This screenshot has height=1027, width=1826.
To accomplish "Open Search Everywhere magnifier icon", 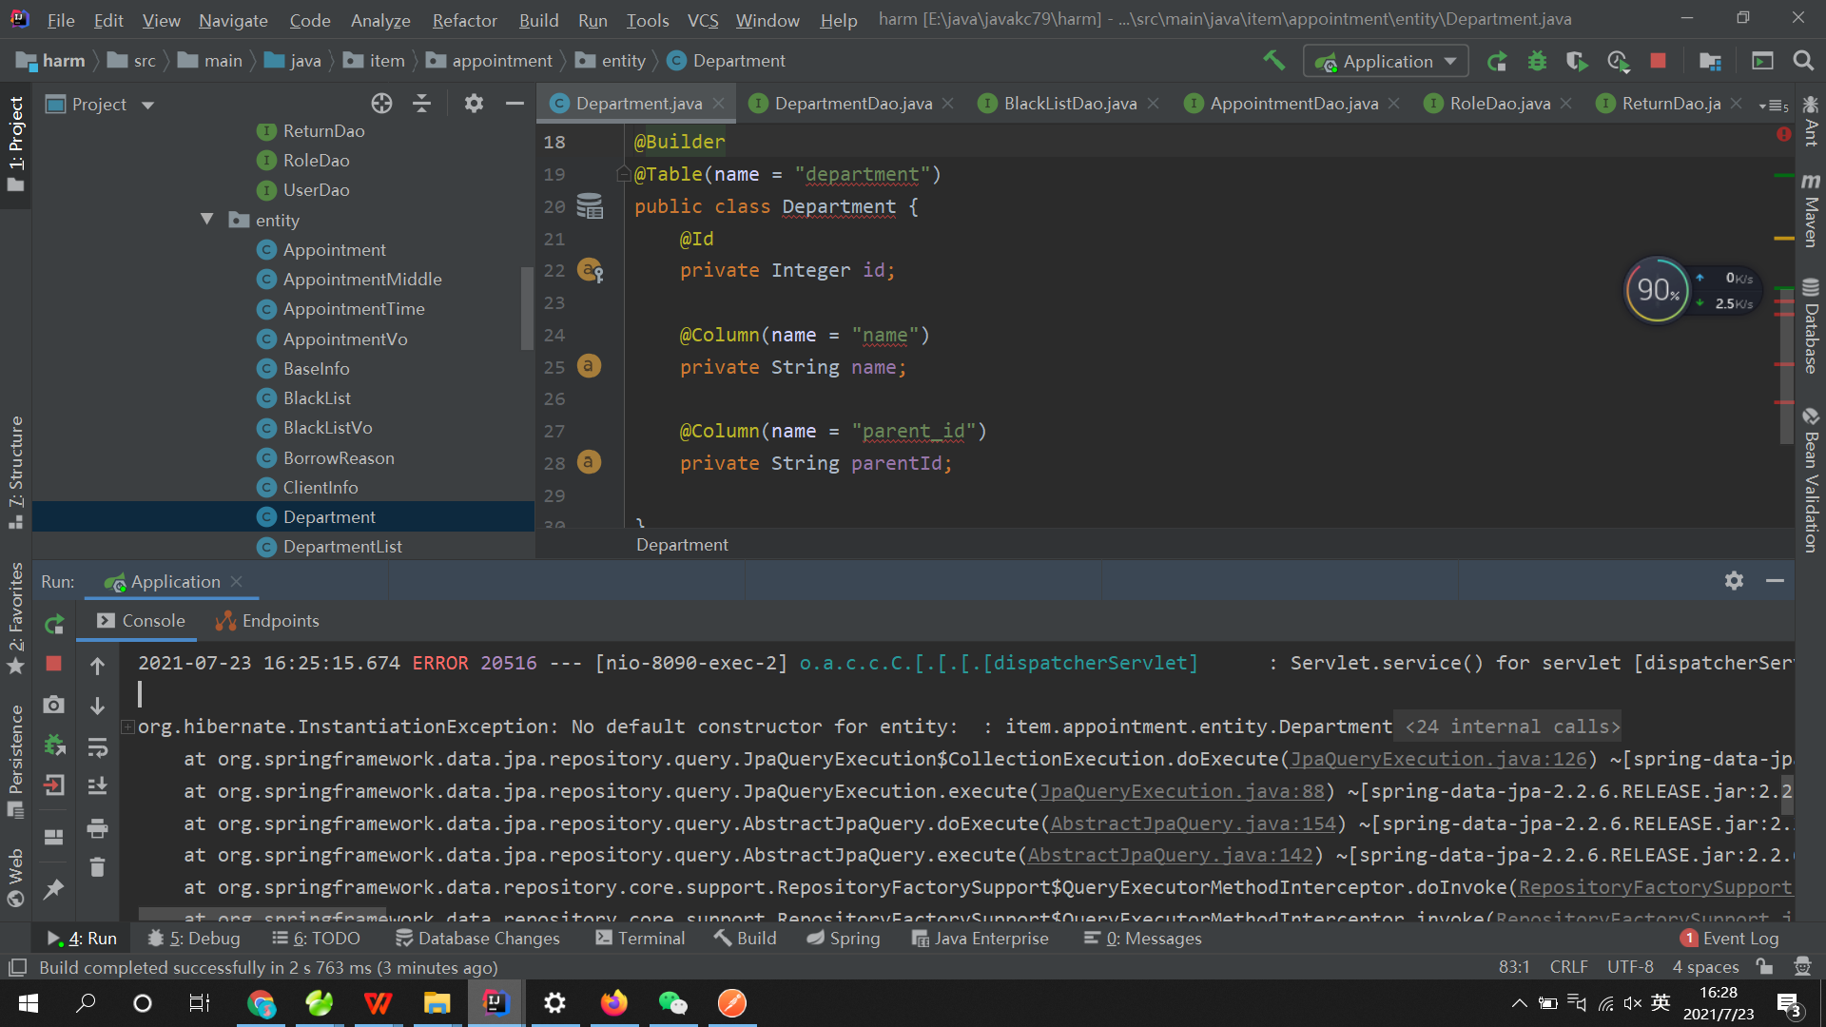I will (1802, 61).
